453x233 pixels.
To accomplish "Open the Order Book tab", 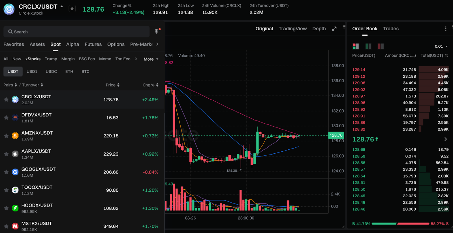I will tap(365, 29).
